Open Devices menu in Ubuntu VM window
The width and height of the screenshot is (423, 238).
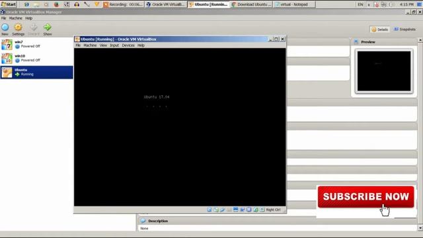pyautogui.click(x=128, y=46)
